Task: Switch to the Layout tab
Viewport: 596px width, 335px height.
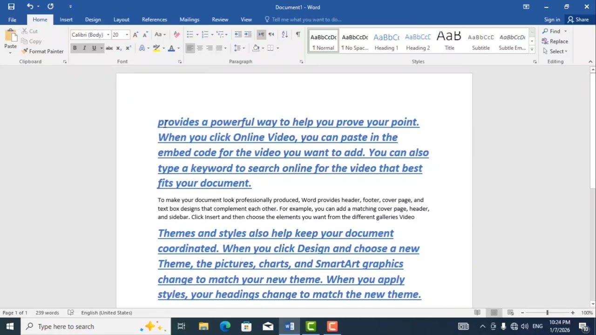Action: click(121, 20)
